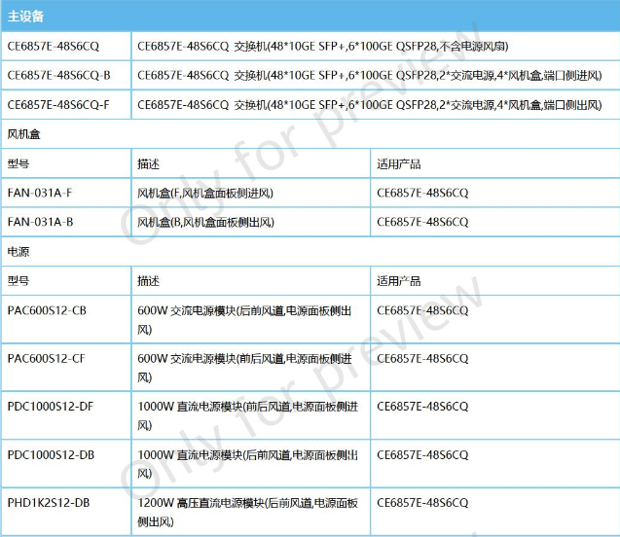The image size is (620, 537).
Task: Click 适用产品 header in the fan box table
Action: pyautogui.click(x=398, y=164)
